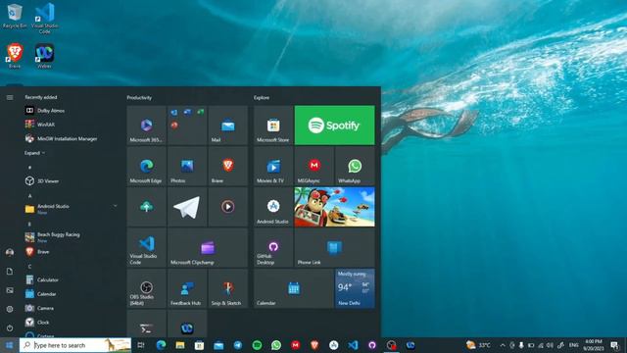
Task: Click the Explore group heading
Action: [262, 98]
